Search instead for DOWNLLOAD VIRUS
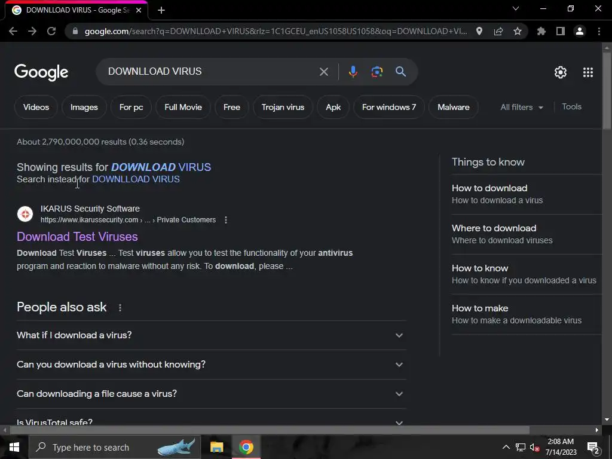Viewport: 612px width, 459px height. click(136, 179)
